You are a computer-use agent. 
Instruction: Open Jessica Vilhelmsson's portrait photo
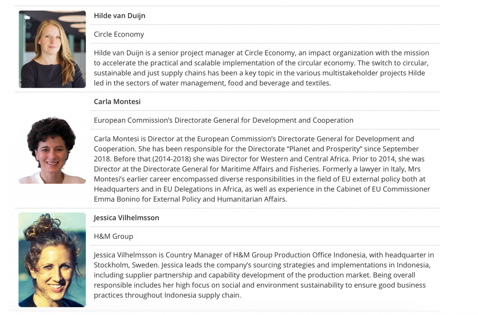pyautogui.click(x=52, y=260)
